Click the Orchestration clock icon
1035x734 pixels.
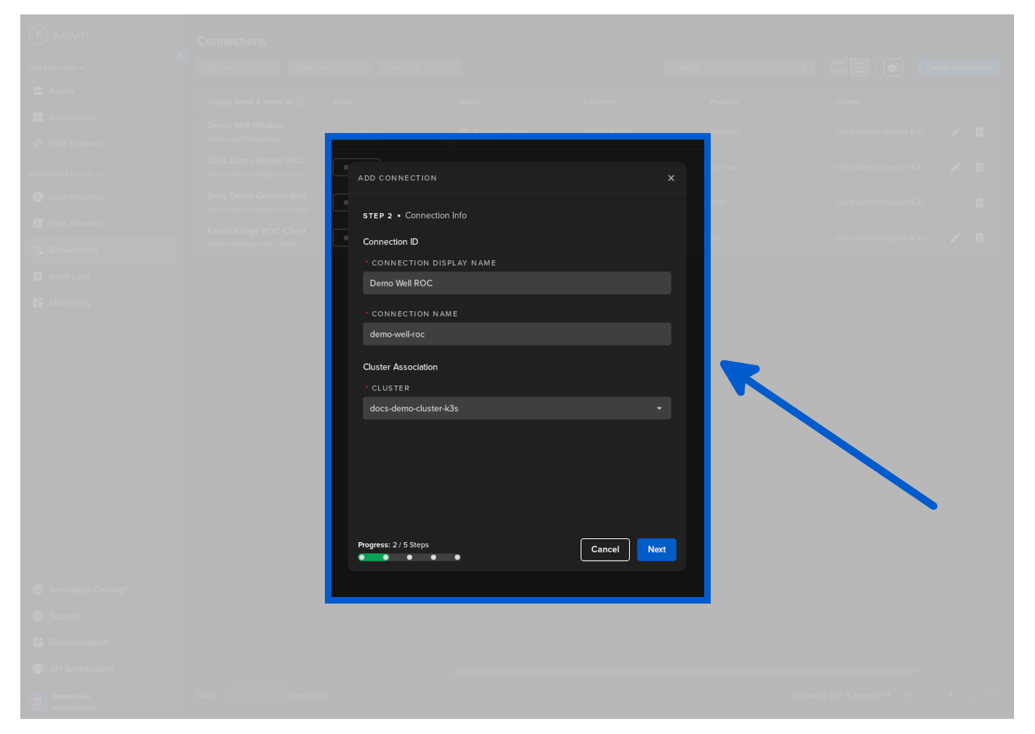(38, 197)
